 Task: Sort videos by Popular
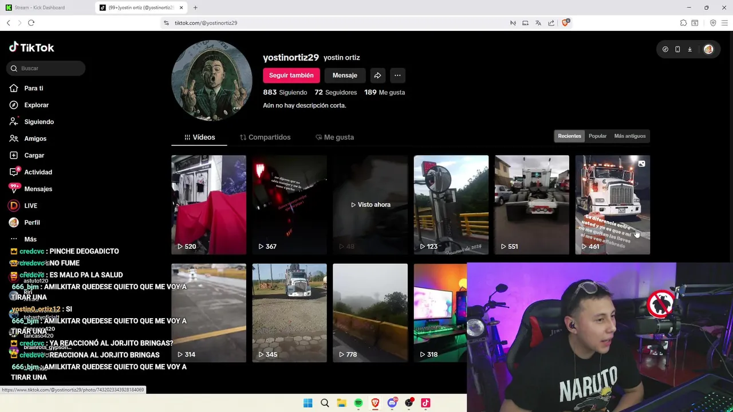tap(597, 136)
